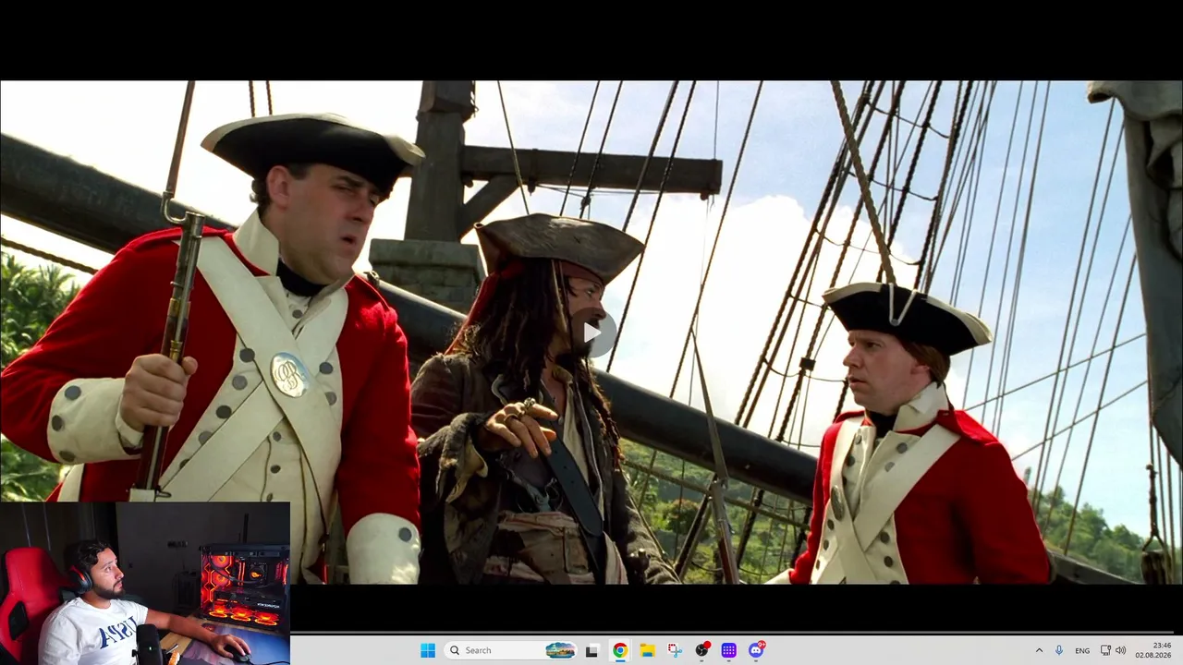1183x665 pixels.
Task: Click the microphone icon in the system tray
Action: point(1059,650)
